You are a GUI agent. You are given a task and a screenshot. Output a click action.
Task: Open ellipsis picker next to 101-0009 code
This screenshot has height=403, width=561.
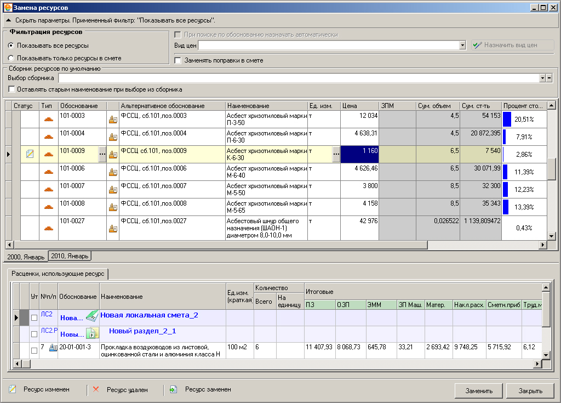tap(102, 155)
